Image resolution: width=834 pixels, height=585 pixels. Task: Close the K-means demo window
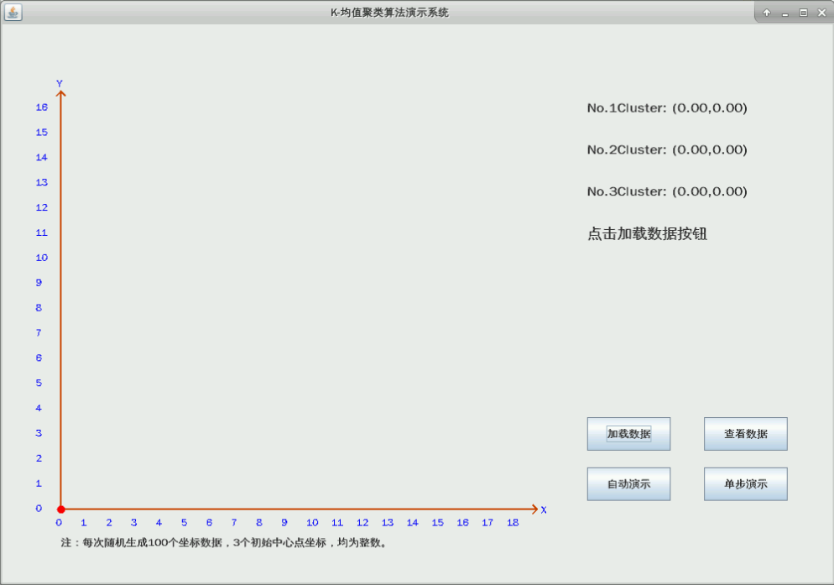821,13
